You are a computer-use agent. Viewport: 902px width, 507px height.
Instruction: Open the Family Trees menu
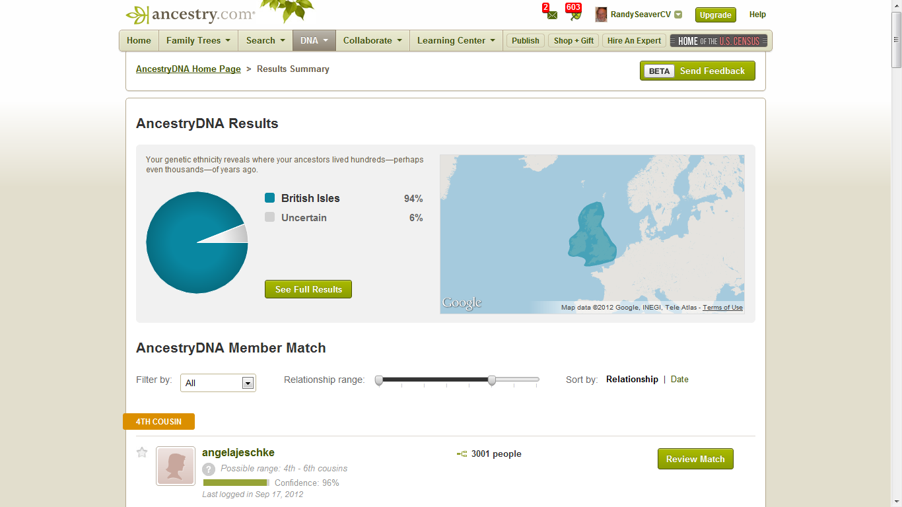[x=198, y=40]
